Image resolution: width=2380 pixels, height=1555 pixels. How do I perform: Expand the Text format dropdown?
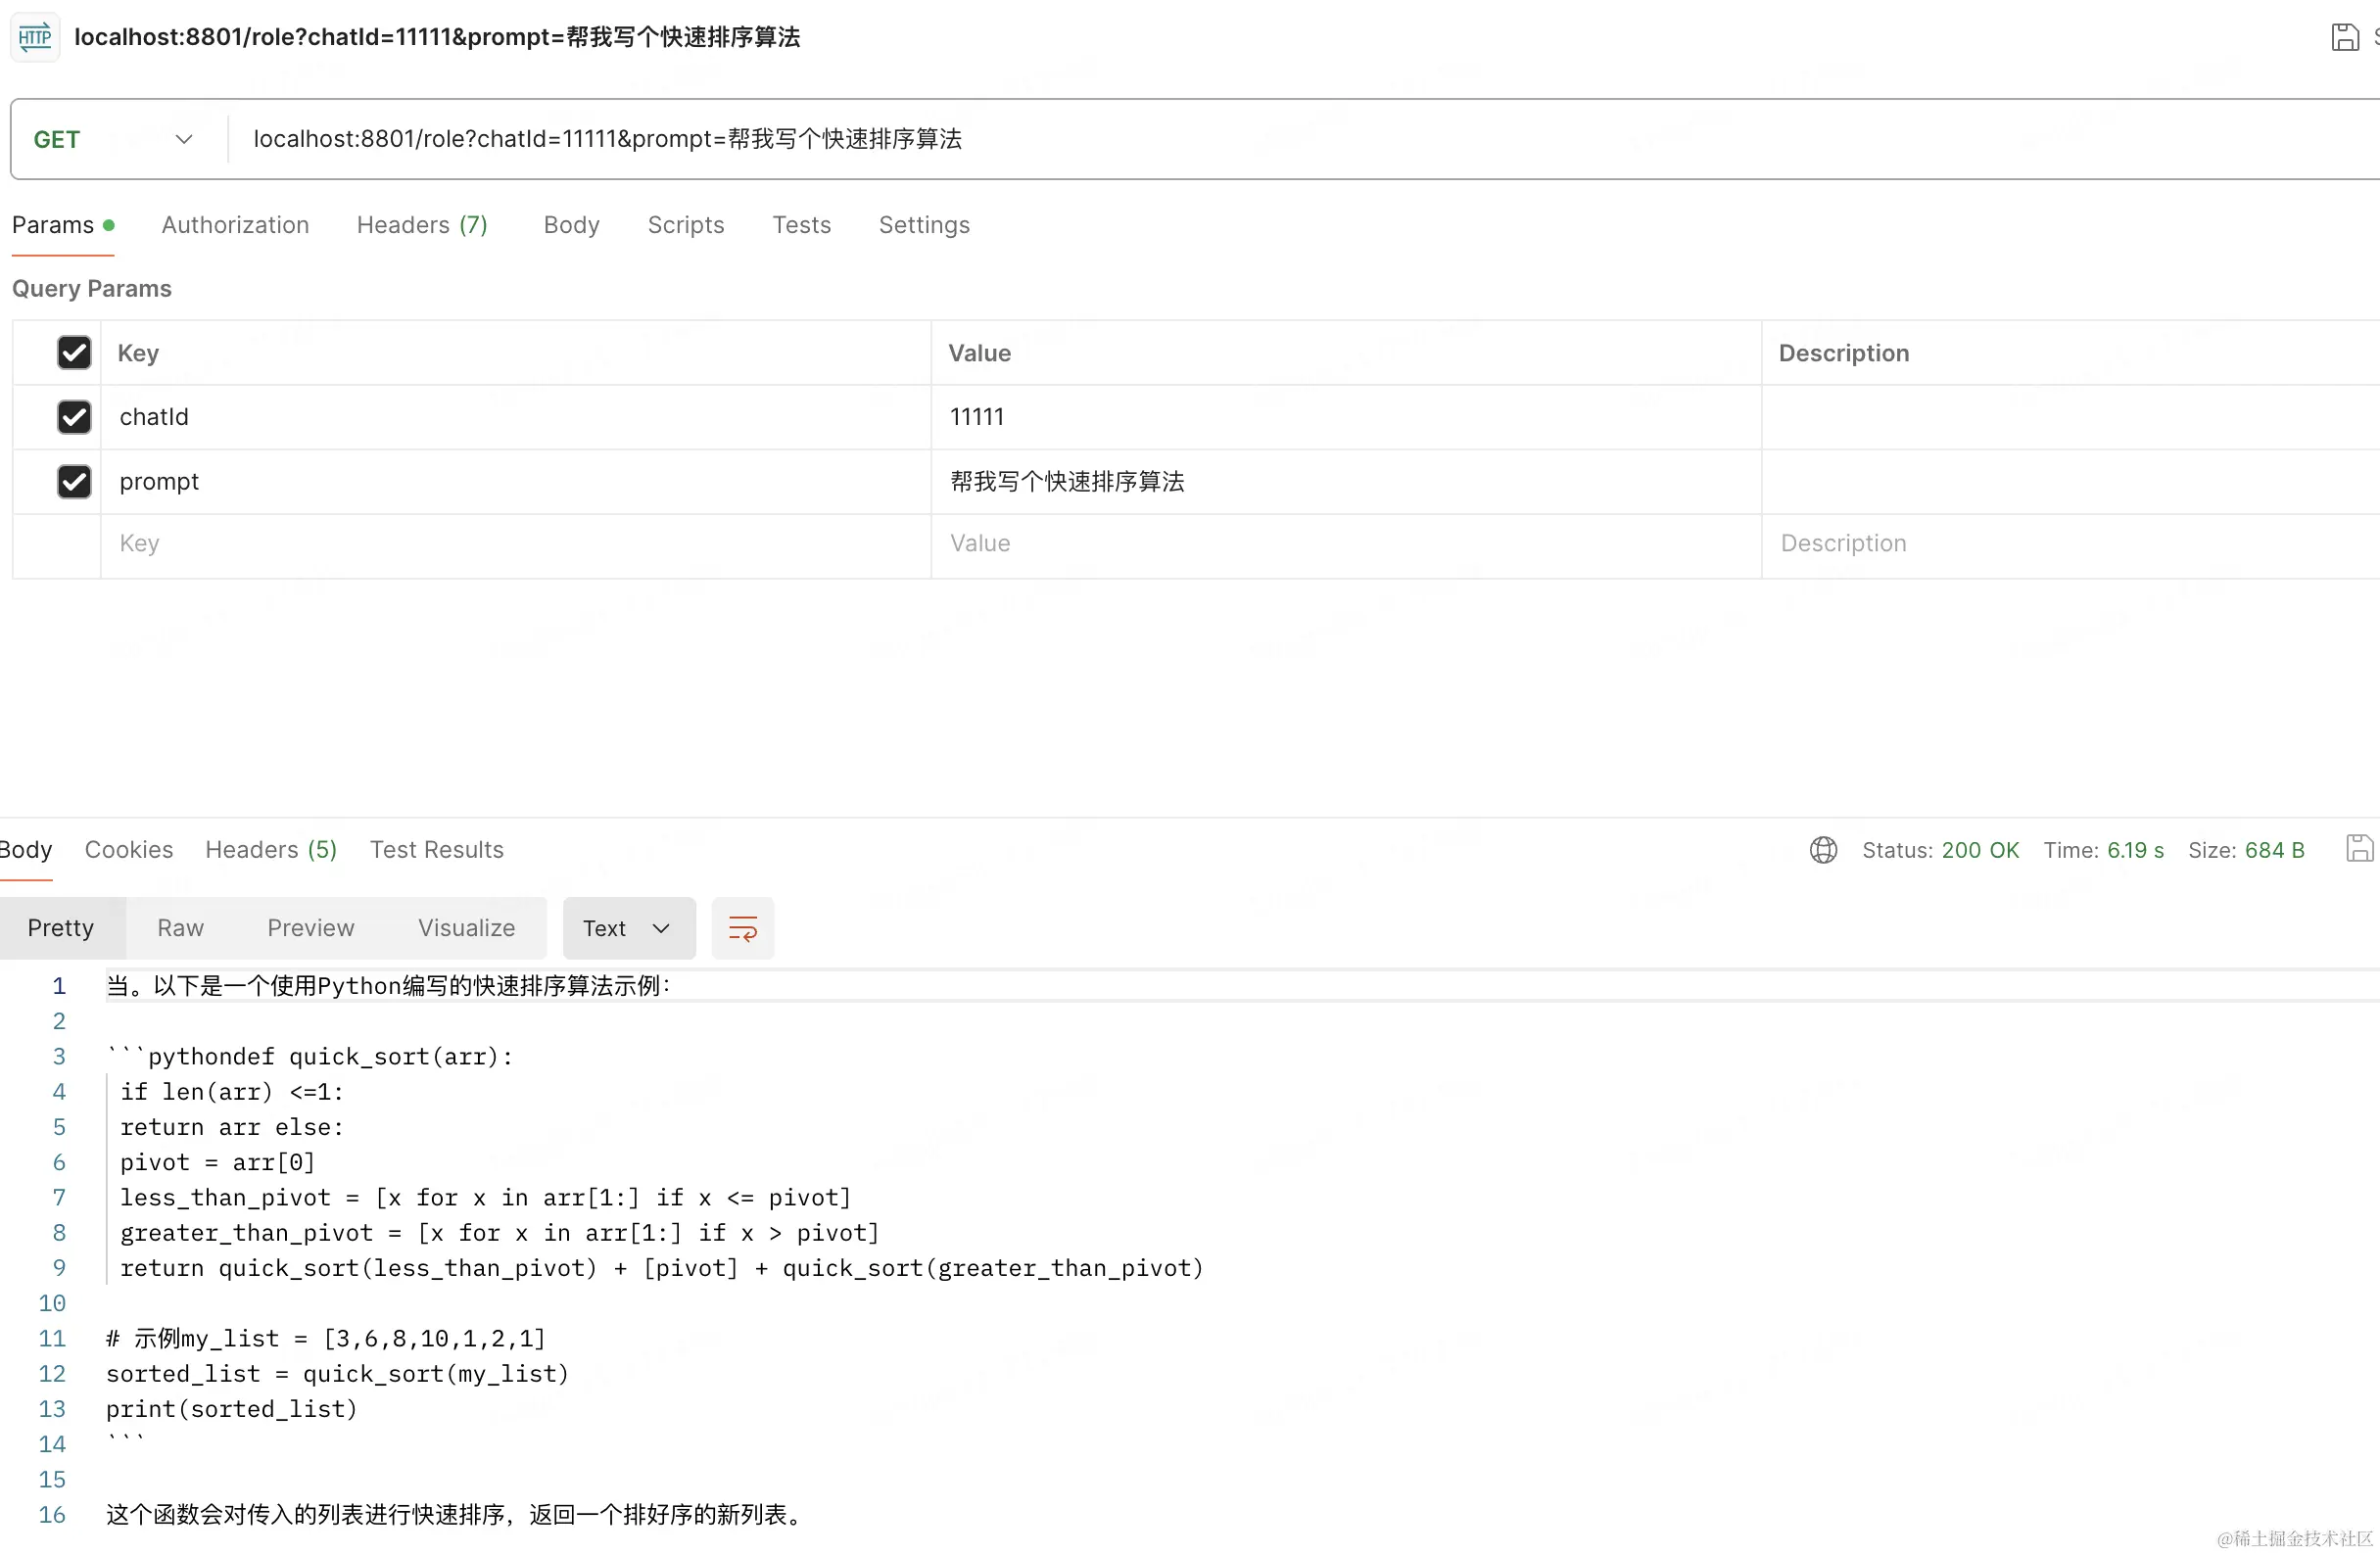628,928
